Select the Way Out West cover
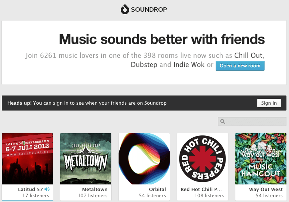 pyautogui.click(x=261, y=158)
